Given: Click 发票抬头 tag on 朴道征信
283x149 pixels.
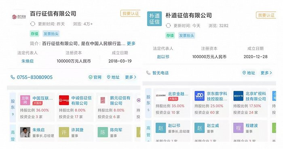Looking at the screenshot, I should click(x=187, y=36).
